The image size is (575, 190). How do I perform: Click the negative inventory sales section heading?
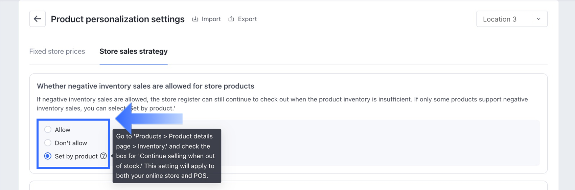(x=145, y=86)
